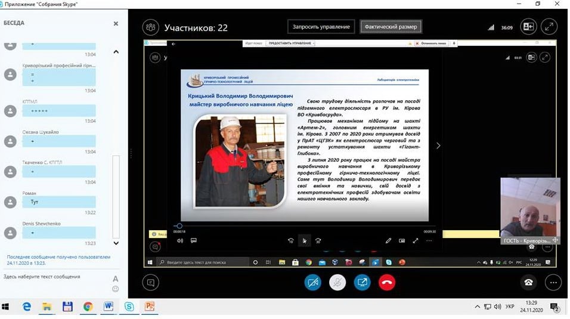The height and width of the screenshot is (319, 570).
Task: Open the emoji smiley picker
Action: pyautogui.click(x=116, y=289)
